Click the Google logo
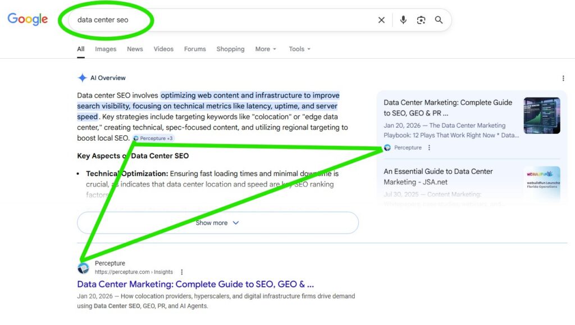 point(28,18)
